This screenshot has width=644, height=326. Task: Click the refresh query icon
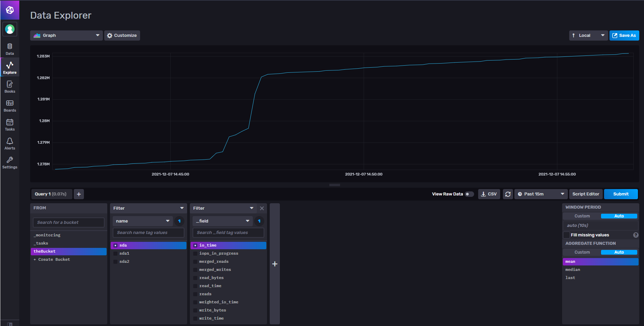tap(508, 194)
